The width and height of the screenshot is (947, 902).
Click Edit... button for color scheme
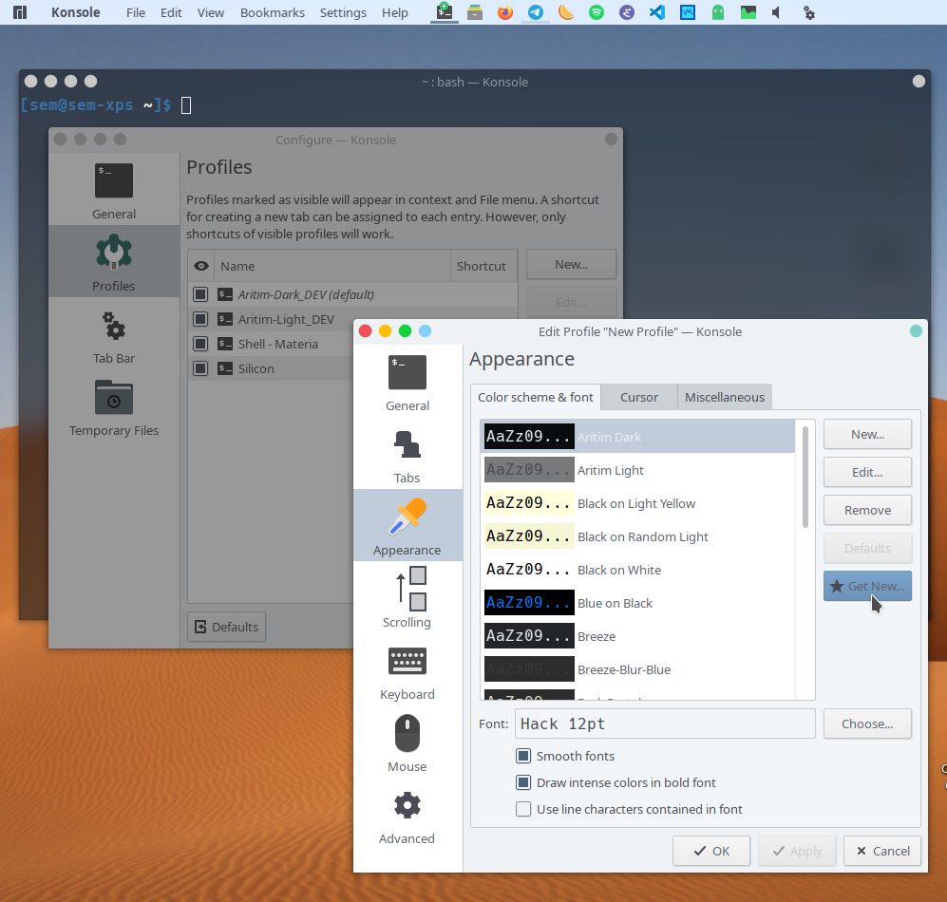pyautogui.click(x=867, y=472)
